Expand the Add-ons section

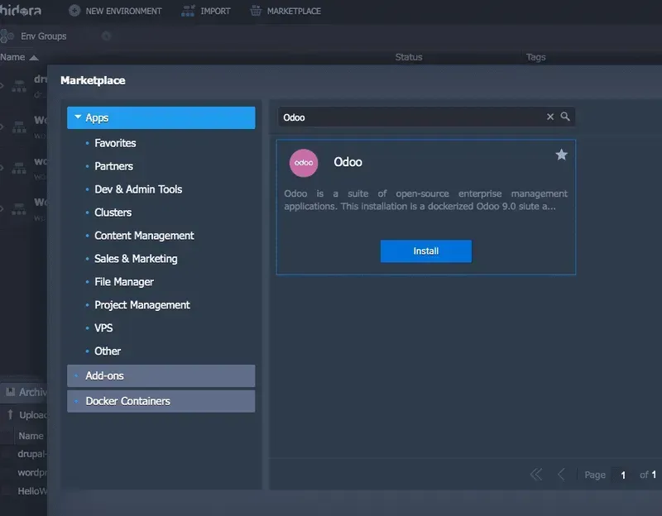tap(76, 375)
